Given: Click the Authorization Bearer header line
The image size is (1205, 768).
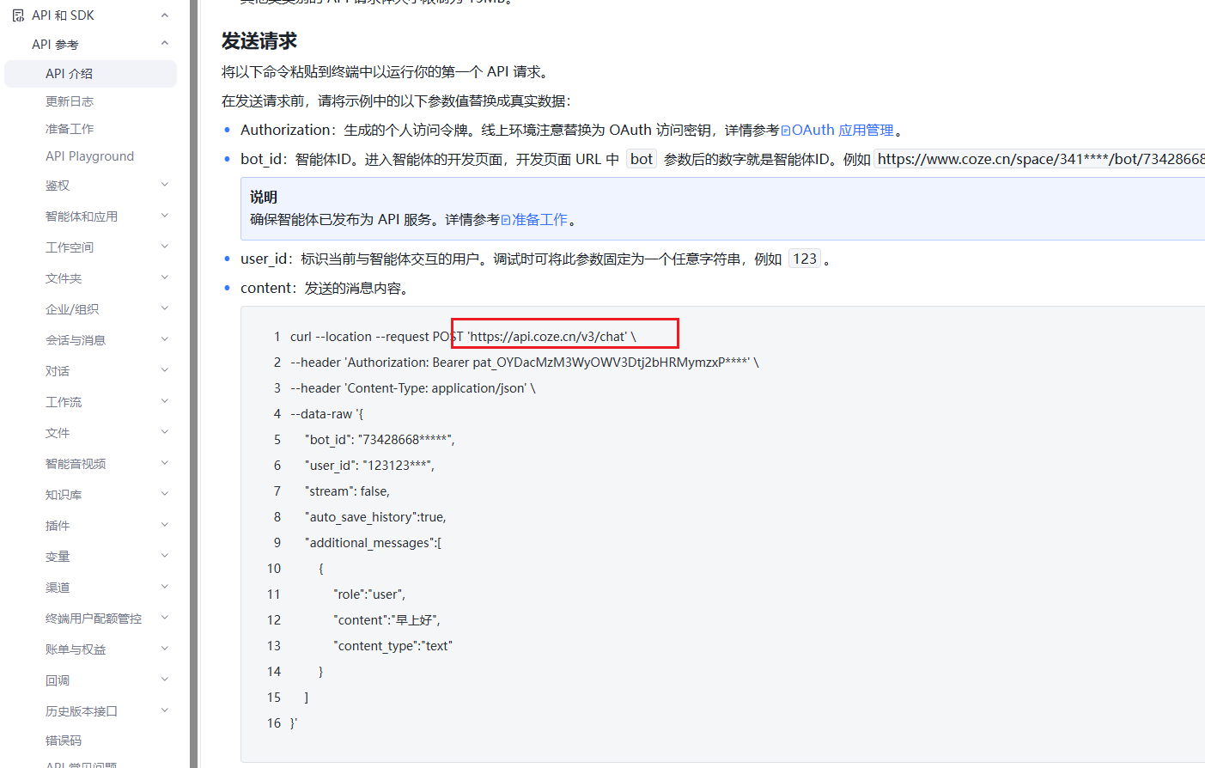Looking at the screenshot, I should tap(524, 363).
